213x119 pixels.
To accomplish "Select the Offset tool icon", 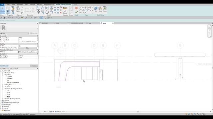I will click(x=43, y=8).
